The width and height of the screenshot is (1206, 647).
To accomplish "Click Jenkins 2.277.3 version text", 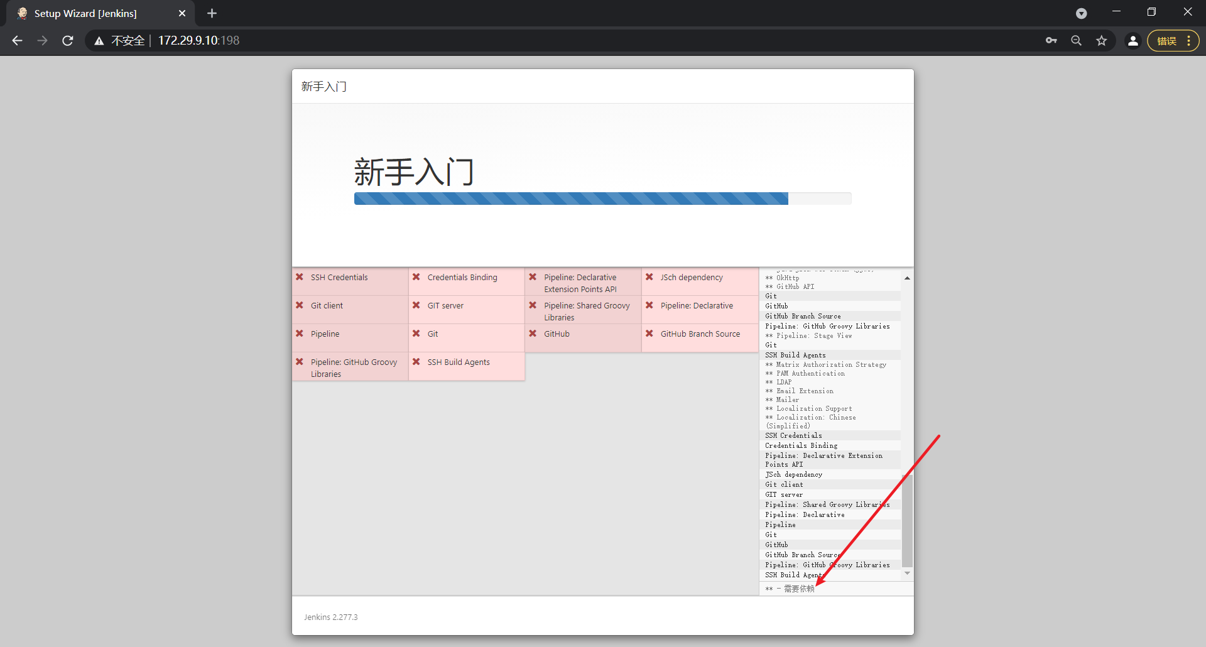I will tap(330, 617).
